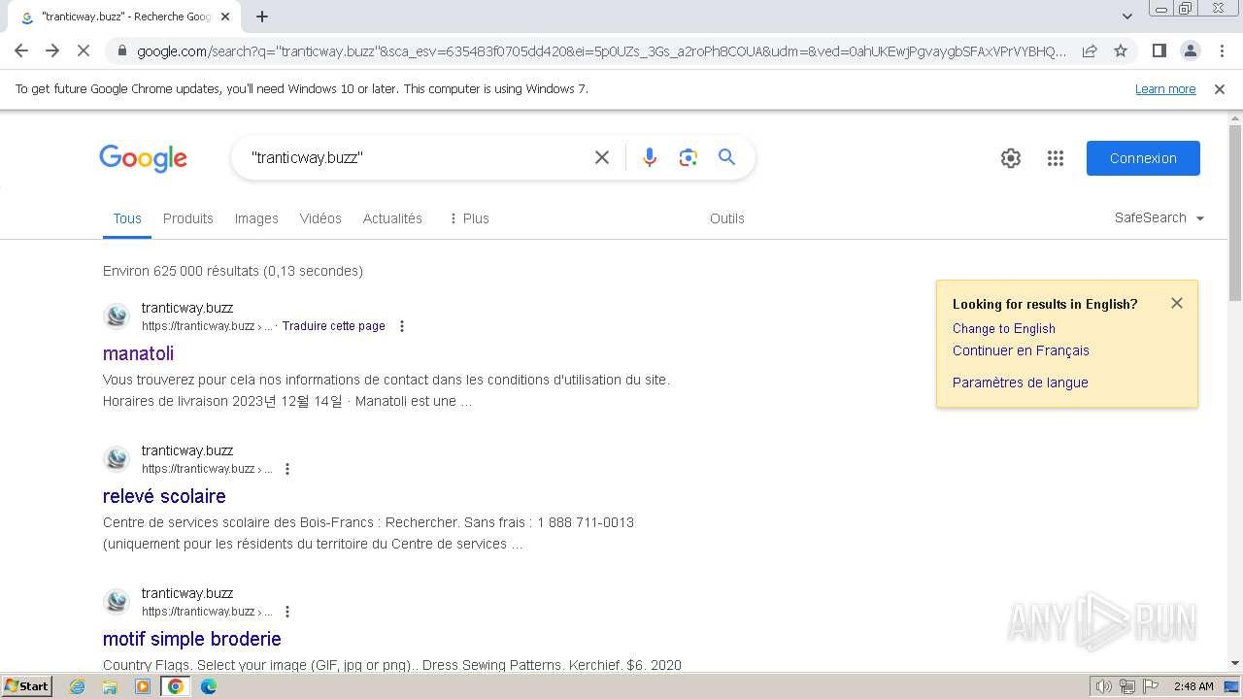Search by image with Google Lens
This screenshot has height=699, width=1243.
(x=689, y=157)
